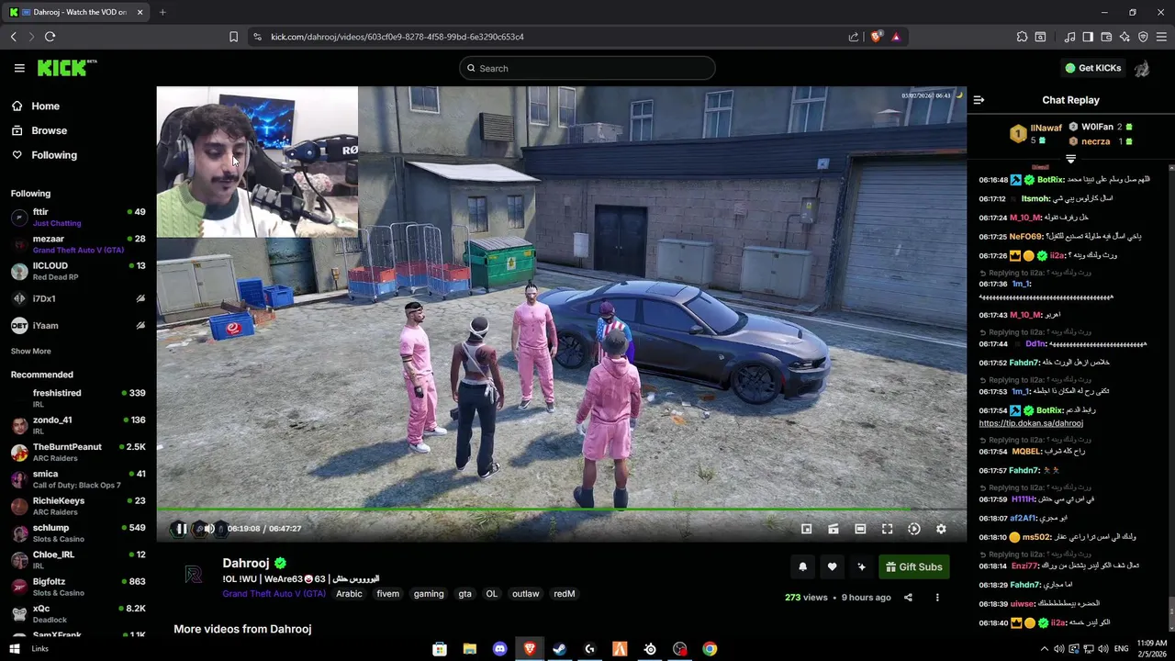Open mezaar channel in Following
Image resolution: width=1175 pixels, height=661 pixels.
click(x=78, y=244)
